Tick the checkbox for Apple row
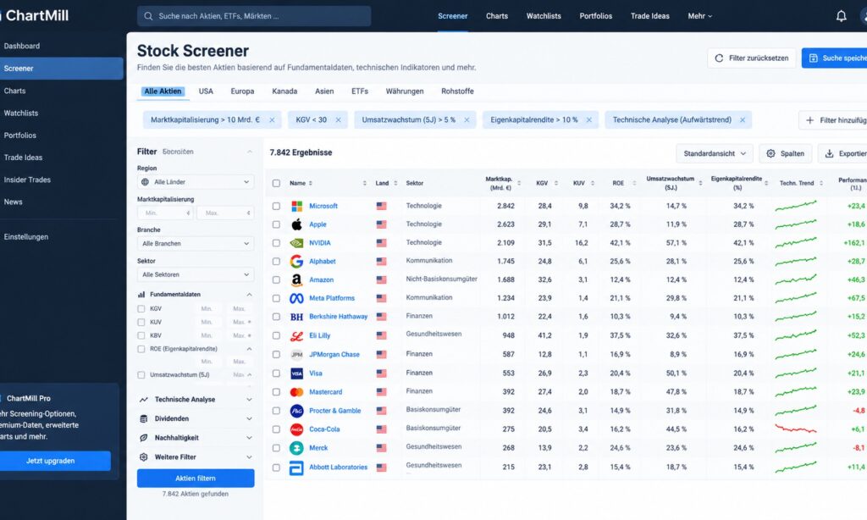867x520 pixels. pyautogui.click(x=277, y=224)
